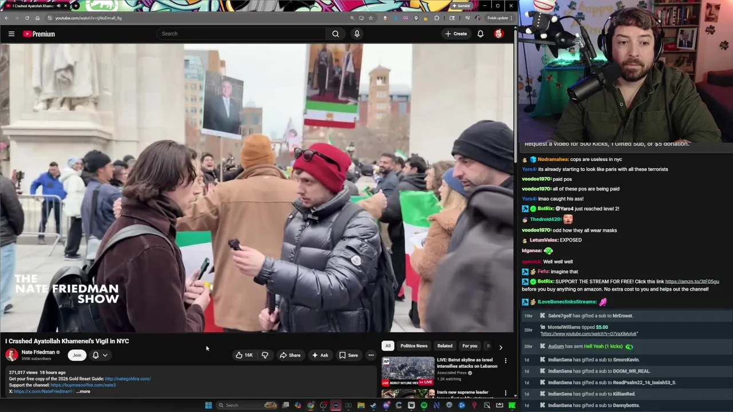This screenshot has height=412, width=733.
Task: Open the YouTube hamburger guide menu
Action: (11, 34)
